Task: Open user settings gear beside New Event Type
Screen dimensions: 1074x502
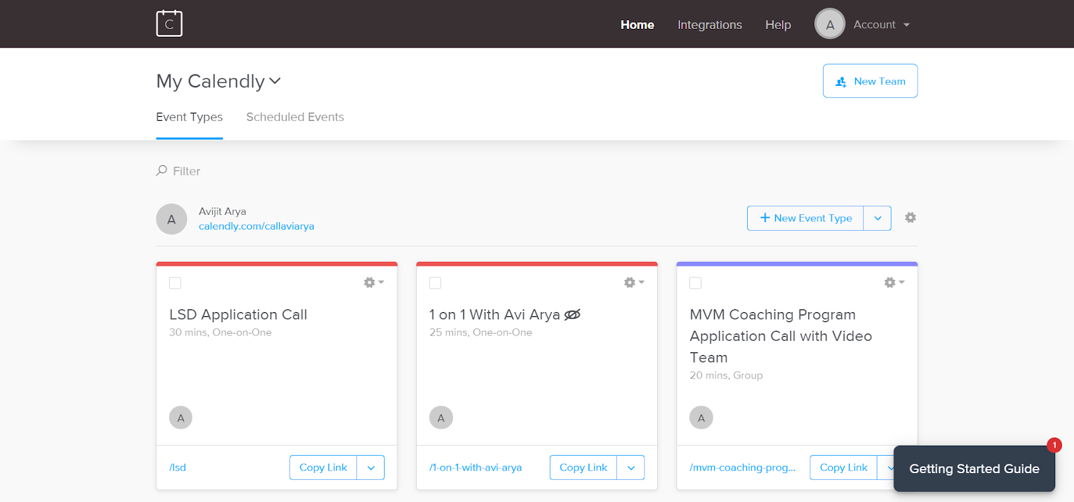Action: 910,217
